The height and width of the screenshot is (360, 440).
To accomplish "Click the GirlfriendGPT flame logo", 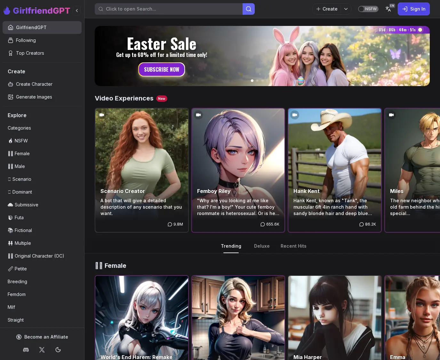I will click(x=7, y=11).
